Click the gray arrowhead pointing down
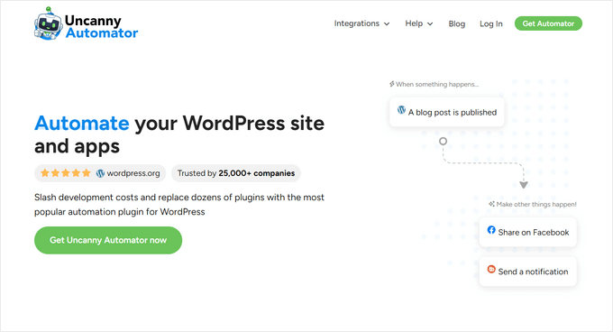This screenshot has height=332, width=613. coord(524,185)
